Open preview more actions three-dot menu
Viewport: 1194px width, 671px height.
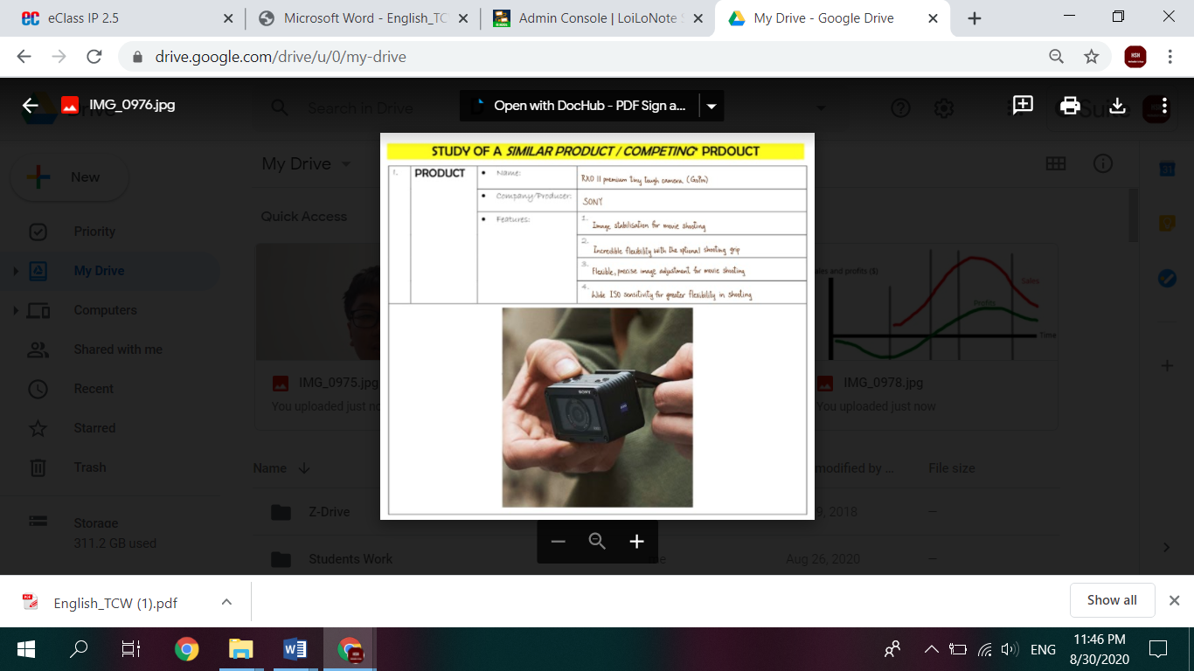point(1164,106)
